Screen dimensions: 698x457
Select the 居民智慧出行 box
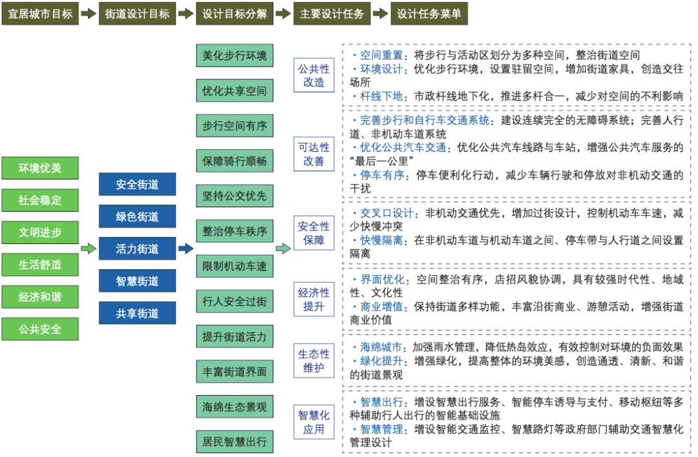[235, 442]
